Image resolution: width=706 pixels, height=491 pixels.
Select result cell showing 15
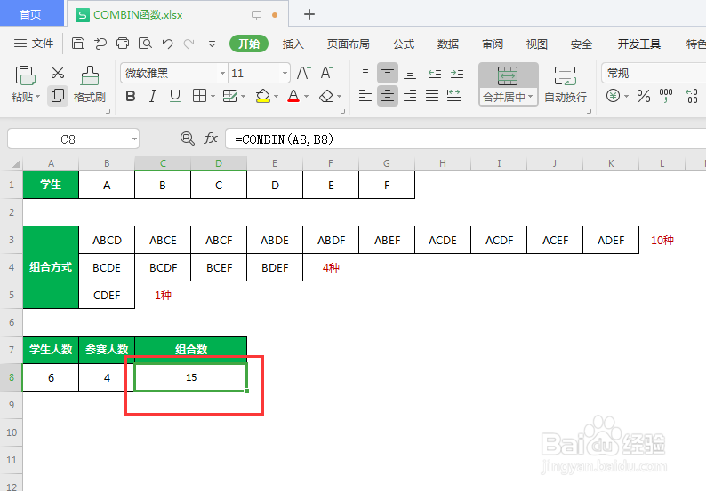click(191, 377)
